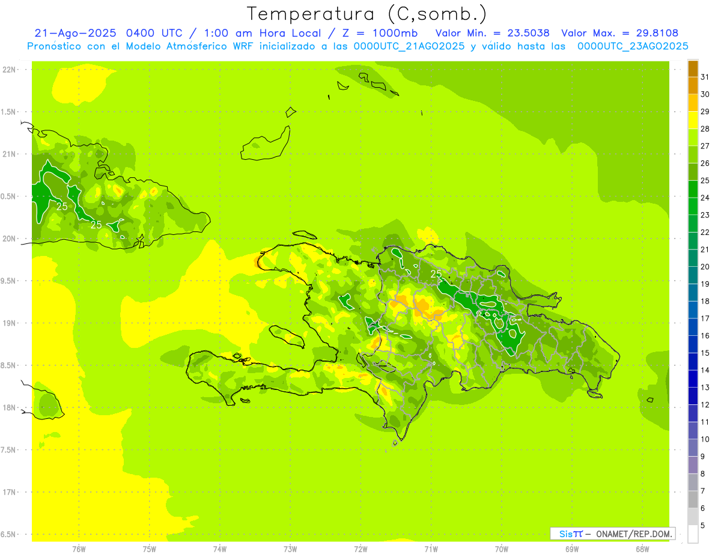Click the legend value 5
721x557 pixels.
pyautogui.click(x=703, y=525)
